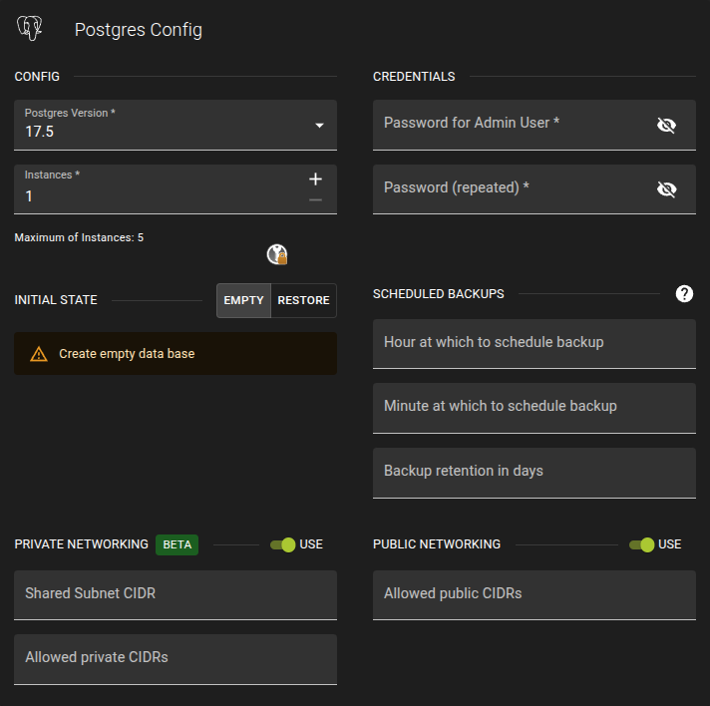This screenshot has width=710, height=706.
Task: Toggle the Public Networking USE switch
Action: coord(641,544)
